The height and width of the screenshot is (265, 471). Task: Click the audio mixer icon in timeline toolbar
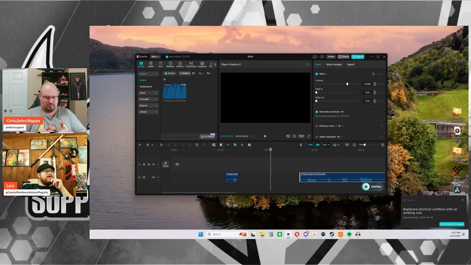pyautogui.click(x=228, y=145)
